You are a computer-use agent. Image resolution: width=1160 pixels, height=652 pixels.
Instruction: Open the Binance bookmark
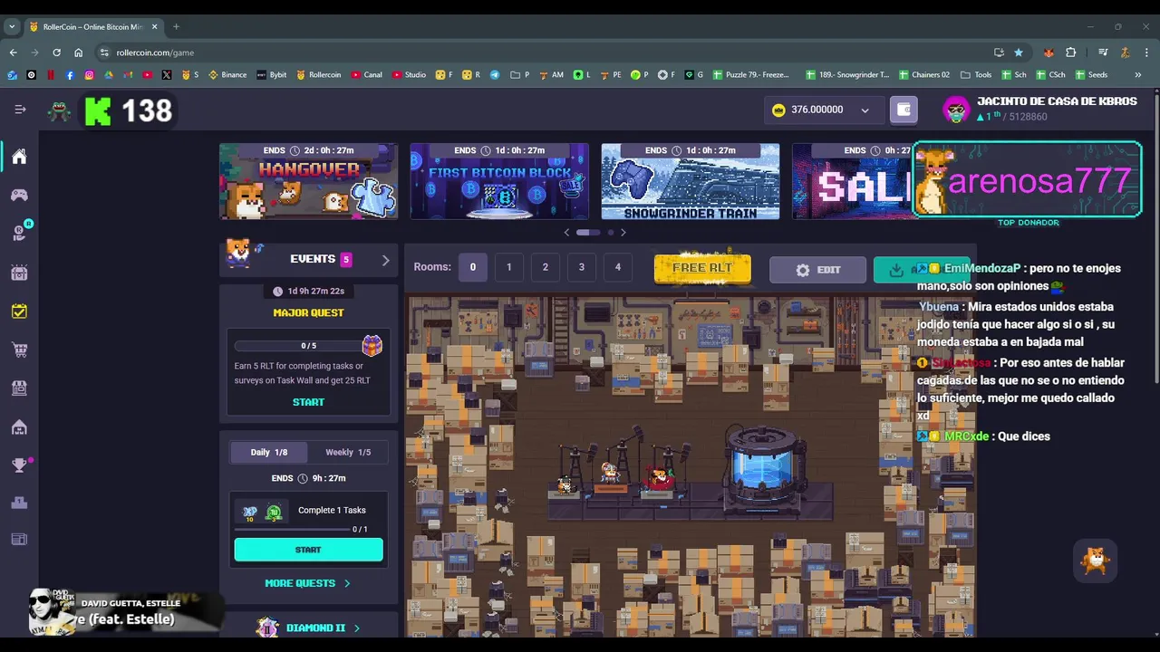click(227, 75)
